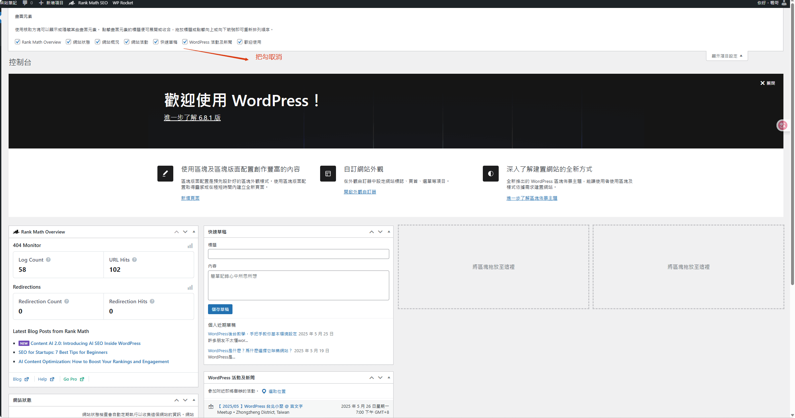Uncheck the 快速草稿 checkbox
Screen dimensions: 795x418
[156, 42]
